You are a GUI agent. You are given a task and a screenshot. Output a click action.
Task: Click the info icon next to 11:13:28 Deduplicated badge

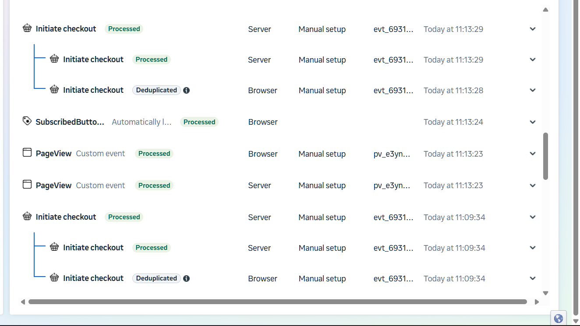pyautogui.click(x=186, y=91)
